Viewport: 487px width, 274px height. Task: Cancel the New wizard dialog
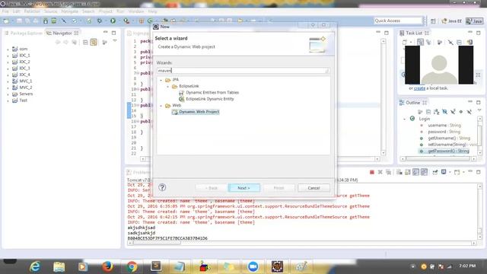(x=314, y=188)
